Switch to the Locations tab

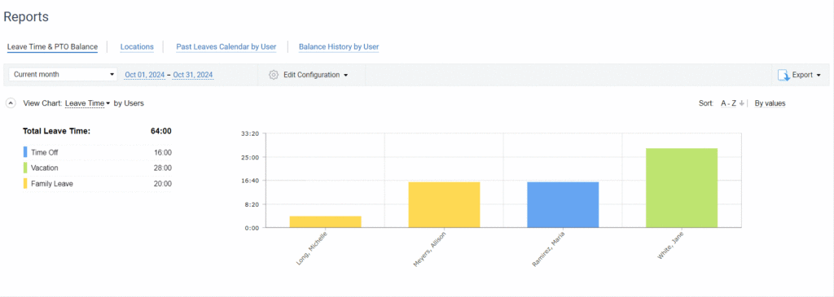coord(137,46)
